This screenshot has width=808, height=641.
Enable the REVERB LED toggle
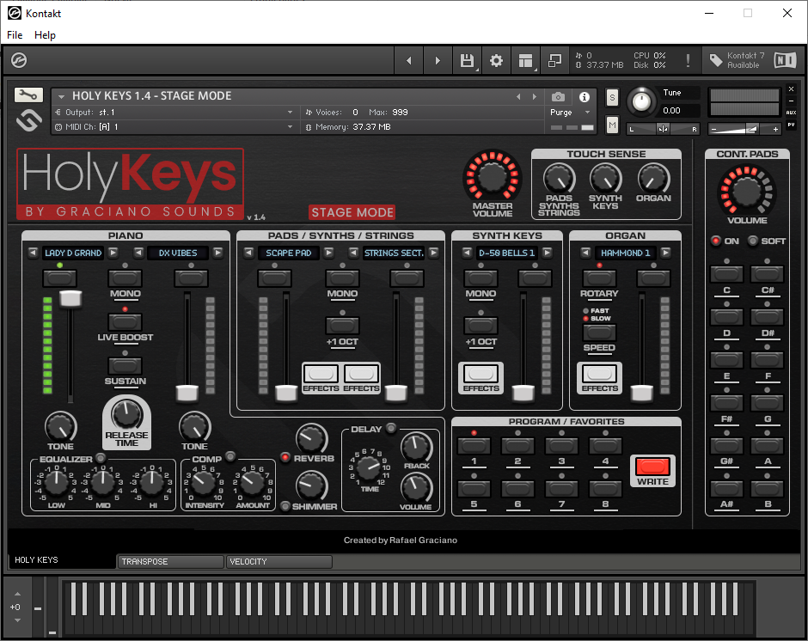pyautogui.click(x=285, y=457)
